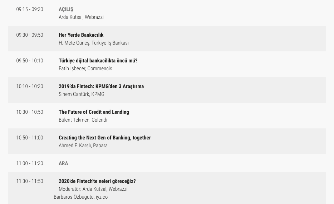Viewport: 334px width, 204px height.
Task: Click the 11:00 - 11:30 time slot
Action: (30, 163)
